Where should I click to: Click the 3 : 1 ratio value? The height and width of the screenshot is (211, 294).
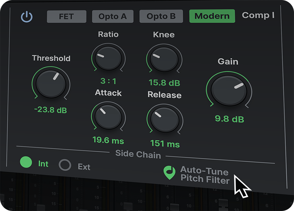pos(108,81)
